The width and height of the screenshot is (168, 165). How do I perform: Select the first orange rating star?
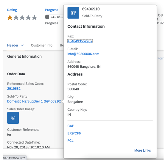10,18
